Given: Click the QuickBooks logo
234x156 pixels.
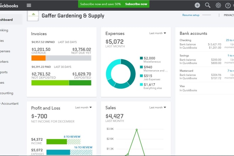Looking at the screenshot, I should tap(9, 6).
